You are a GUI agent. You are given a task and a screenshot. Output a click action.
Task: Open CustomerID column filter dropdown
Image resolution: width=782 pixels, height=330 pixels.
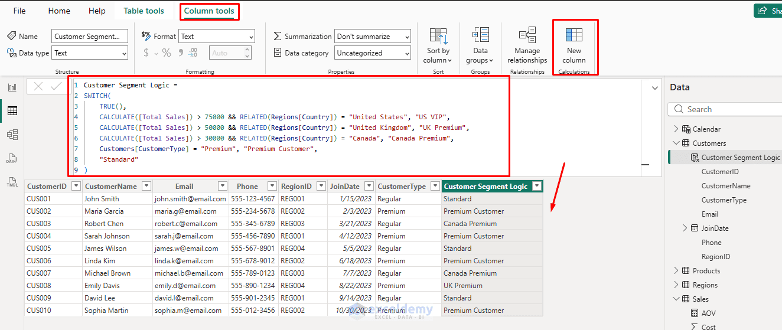76,186
